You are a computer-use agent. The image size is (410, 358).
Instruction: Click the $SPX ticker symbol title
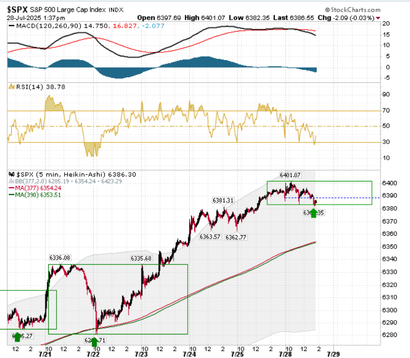pyautogui.click(x=17, y=10)
